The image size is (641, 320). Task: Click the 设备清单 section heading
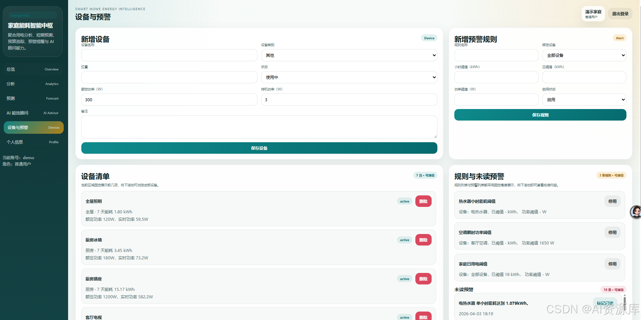click(x=95, y=176)
